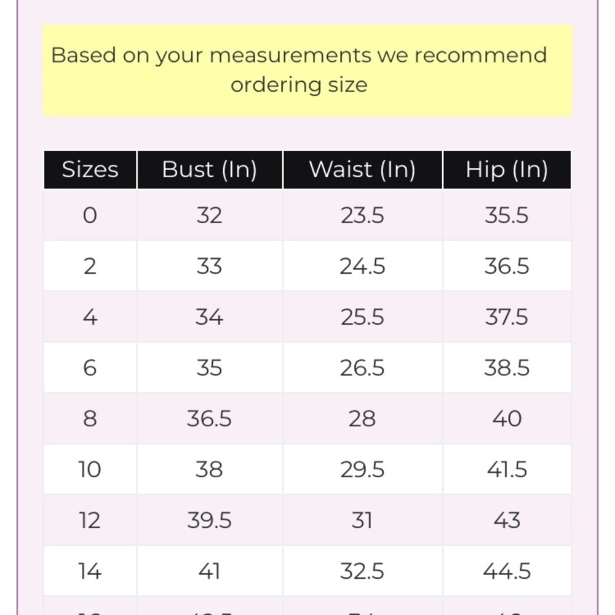Image resolution: width=615 pixels, height=615 pixels.
Task: Select the size 12 row label
Action: (90, 520)
